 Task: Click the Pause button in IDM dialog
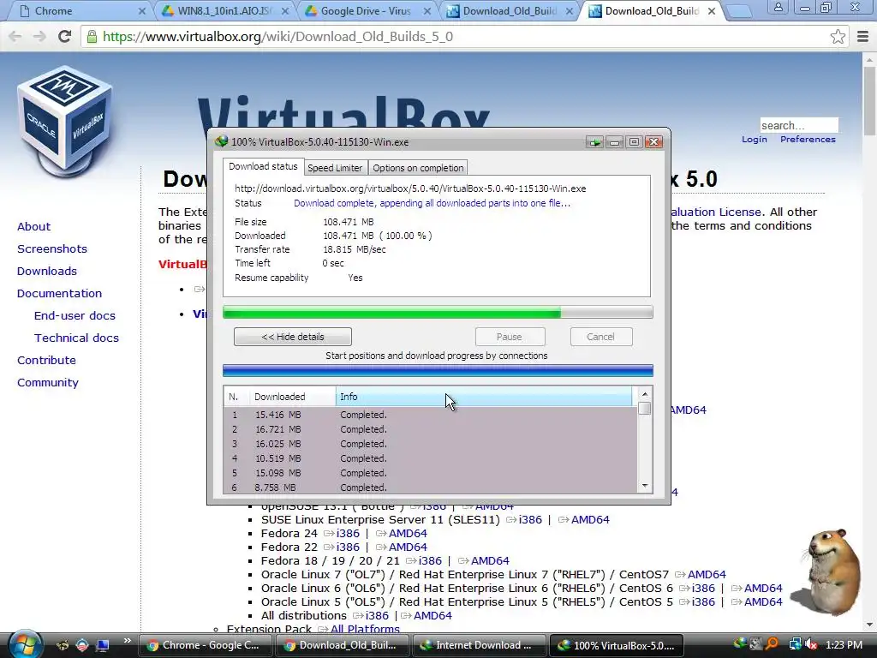(x=510, y=337)
